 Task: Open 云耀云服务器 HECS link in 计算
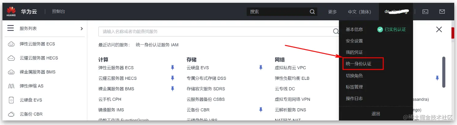[x=118, y=78]
